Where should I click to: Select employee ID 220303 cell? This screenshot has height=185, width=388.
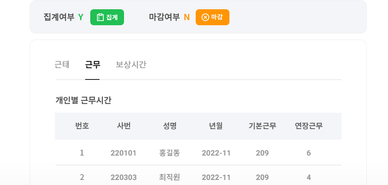pyautogui.click(x=124, y=177)
